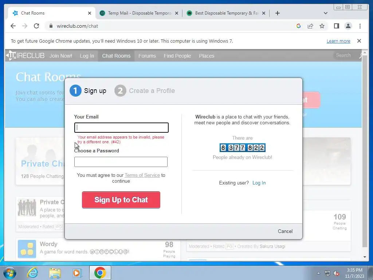Switch to the Best Disposable Temporary tab
The width and height of the screenshot is (373, 280).
coord(226,13)
